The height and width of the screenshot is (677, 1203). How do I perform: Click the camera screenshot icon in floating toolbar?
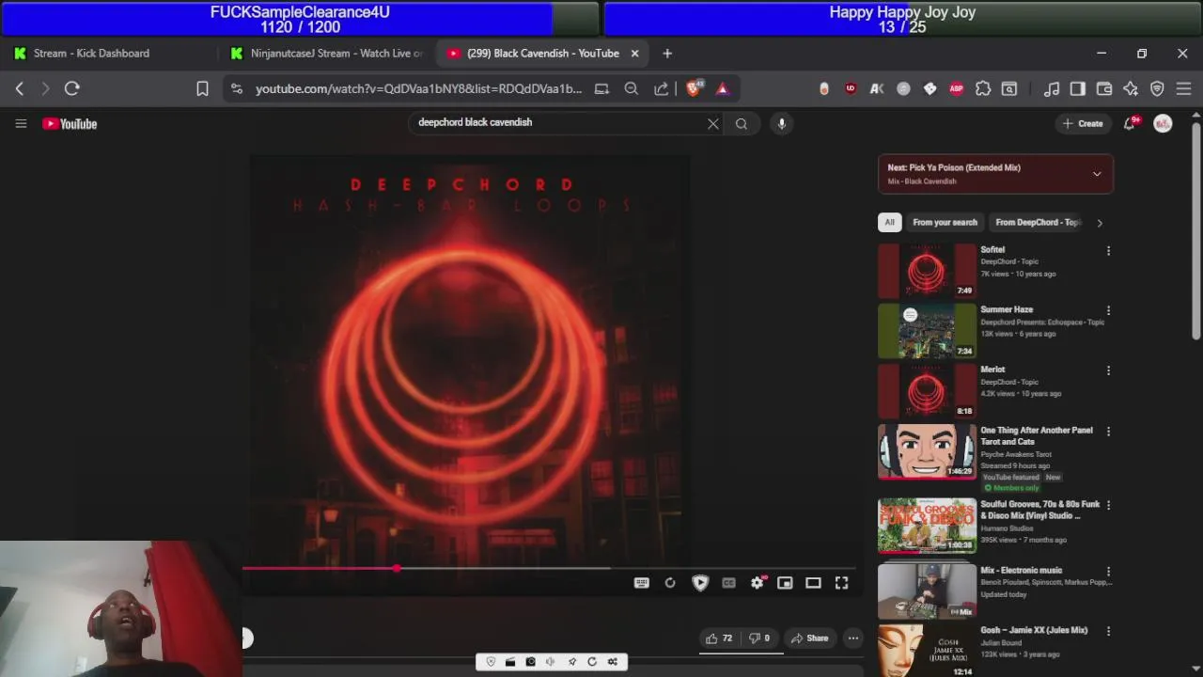pyautogui.click(x=530, y=662)
